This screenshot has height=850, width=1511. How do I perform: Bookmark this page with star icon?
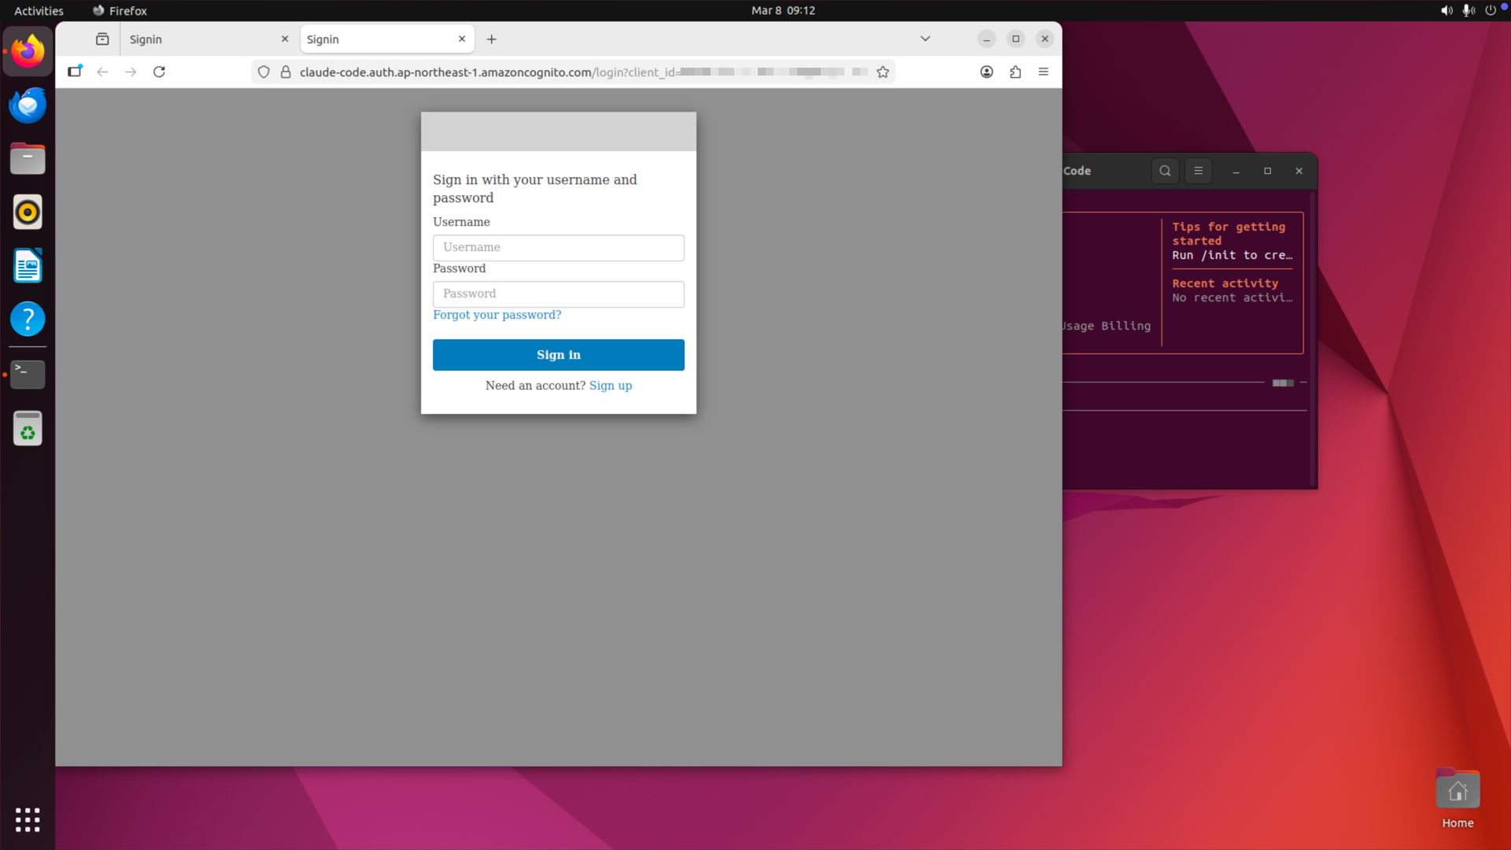point(883,72)
